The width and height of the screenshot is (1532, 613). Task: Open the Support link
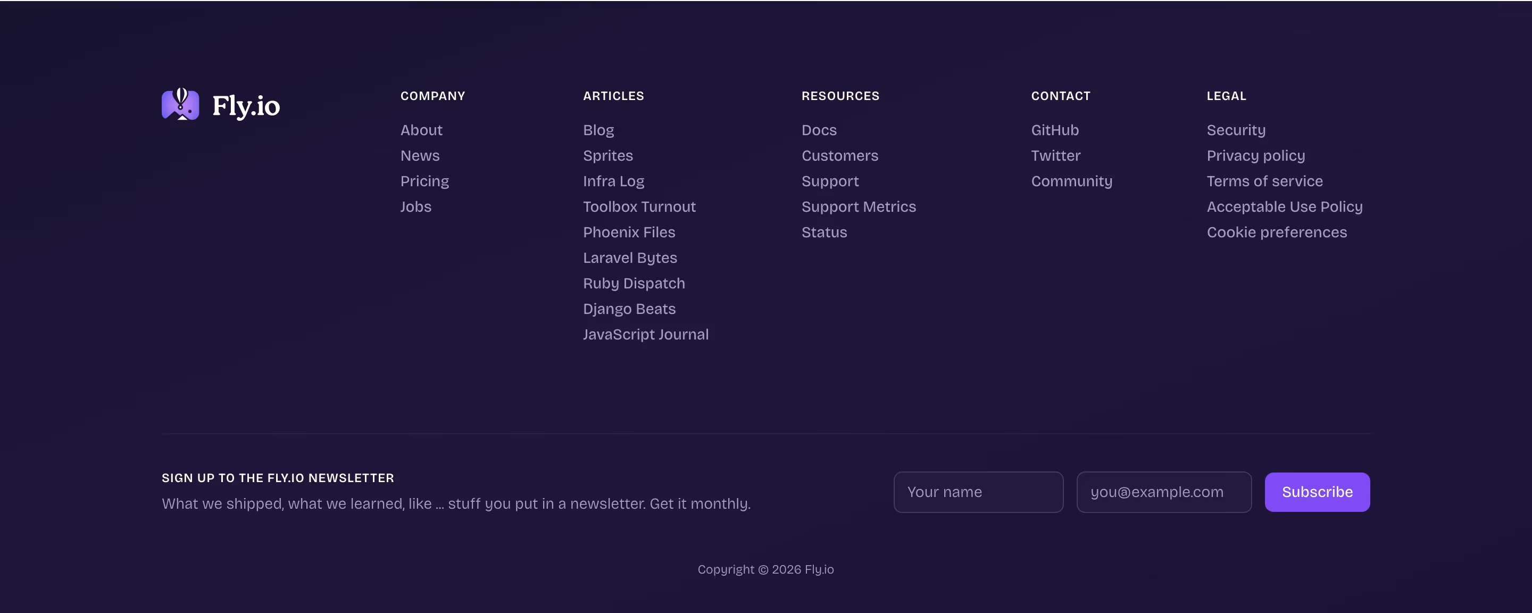coord(830,181)
